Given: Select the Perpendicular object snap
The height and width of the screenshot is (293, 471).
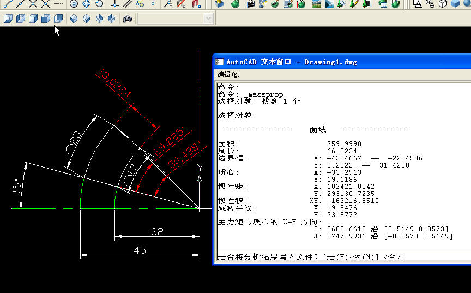Looking at the screenshot, I should click(114, 4).
